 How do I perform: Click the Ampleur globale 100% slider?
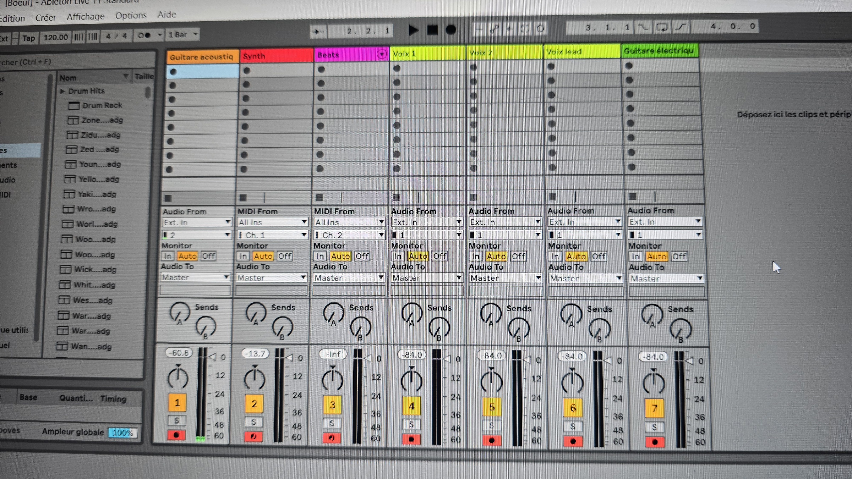(122, 433)
